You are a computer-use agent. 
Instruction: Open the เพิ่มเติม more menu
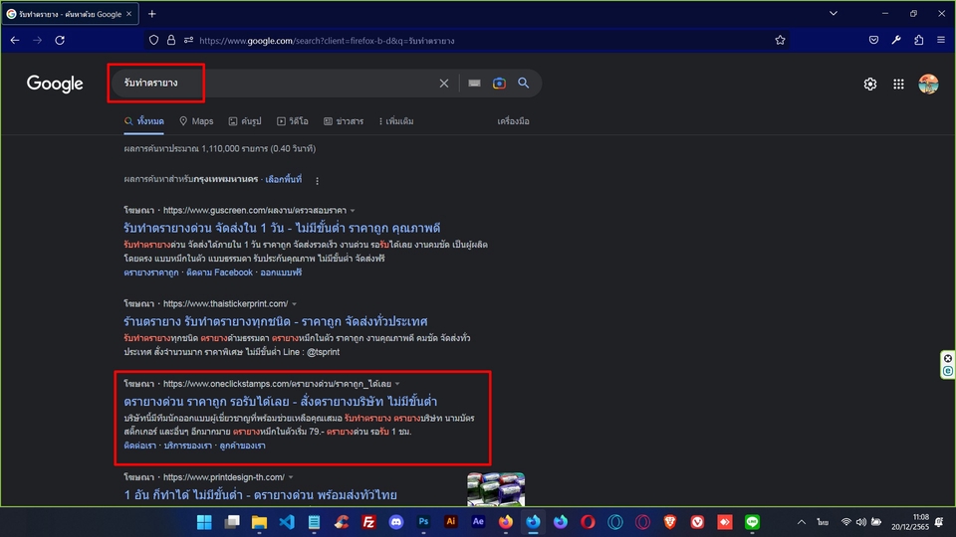(395, 121)
